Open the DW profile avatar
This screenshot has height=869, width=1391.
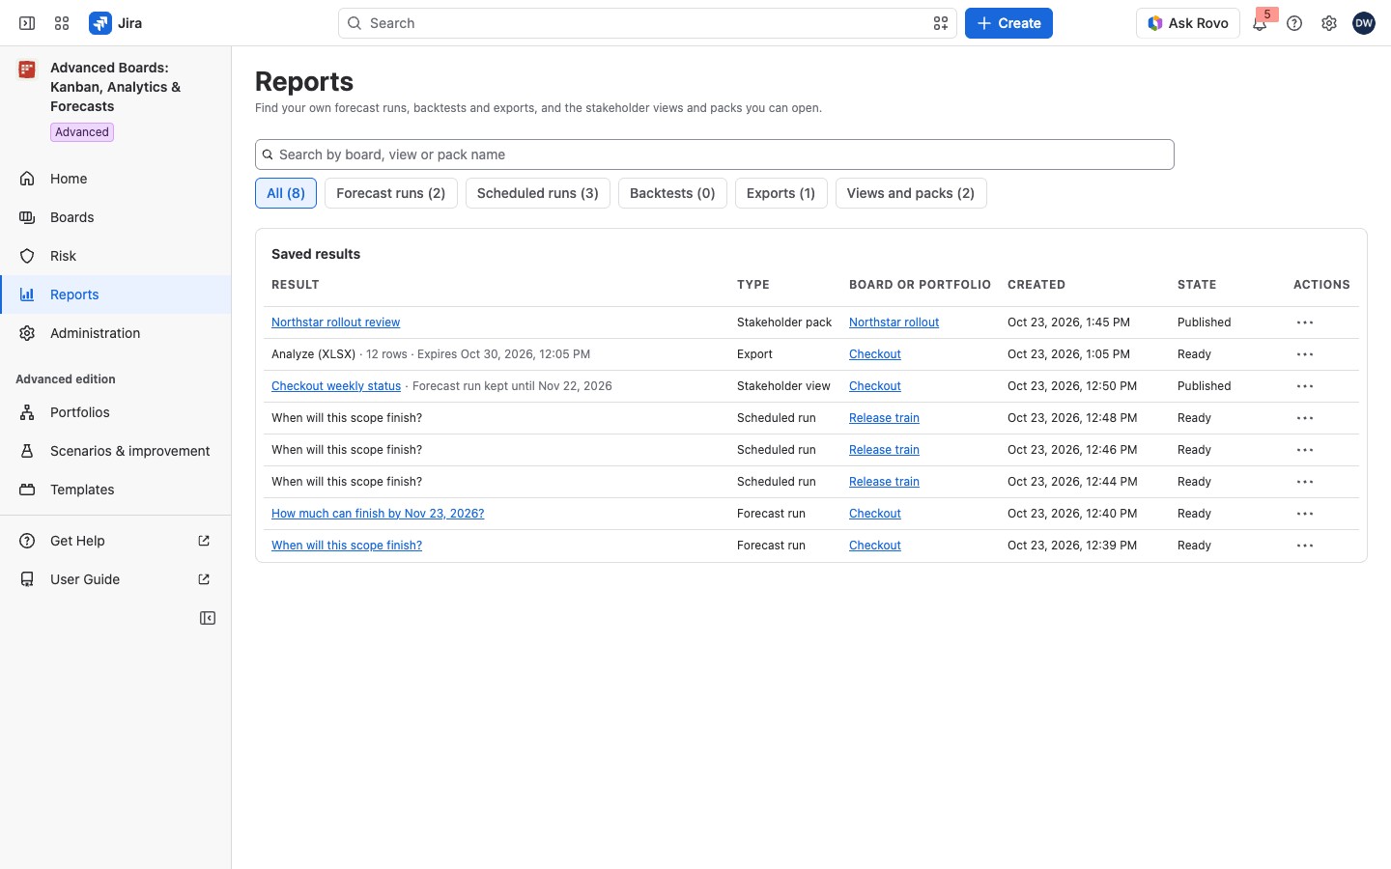[x=1364, y=23]
